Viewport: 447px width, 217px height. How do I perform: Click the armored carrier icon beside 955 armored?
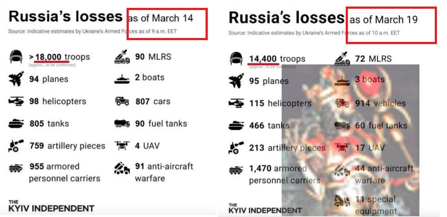point(16,168)
